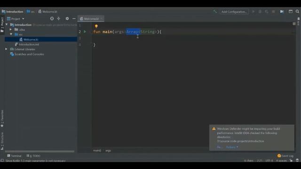
Task: Click the Debug toolbar icon
Action: pyautogui.click(x=260, y=12)
